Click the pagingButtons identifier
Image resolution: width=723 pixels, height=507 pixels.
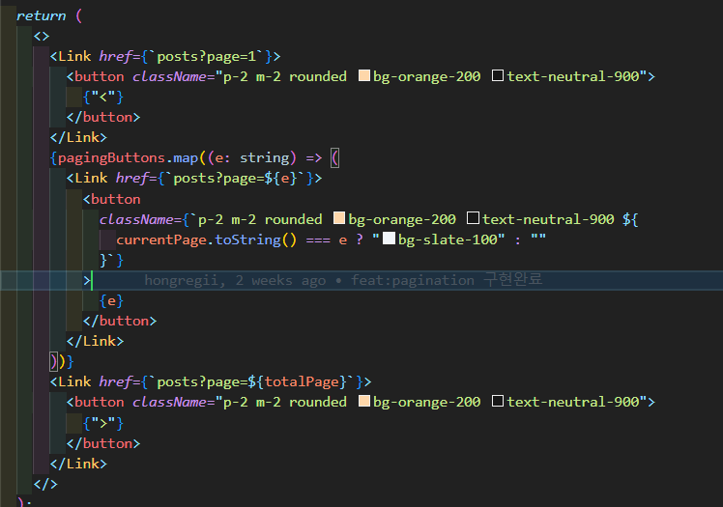(x=111, y=158)
